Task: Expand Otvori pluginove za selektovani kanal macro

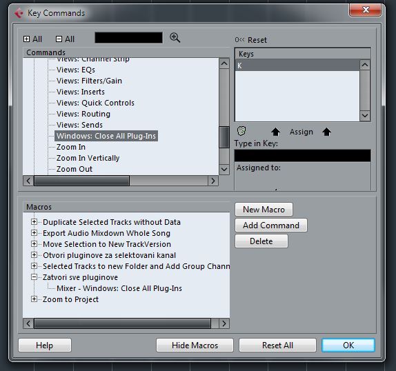Action: point(34,255)
